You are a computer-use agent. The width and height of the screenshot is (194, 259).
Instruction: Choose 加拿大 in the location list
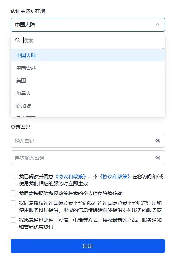click(x=88, y=93)
